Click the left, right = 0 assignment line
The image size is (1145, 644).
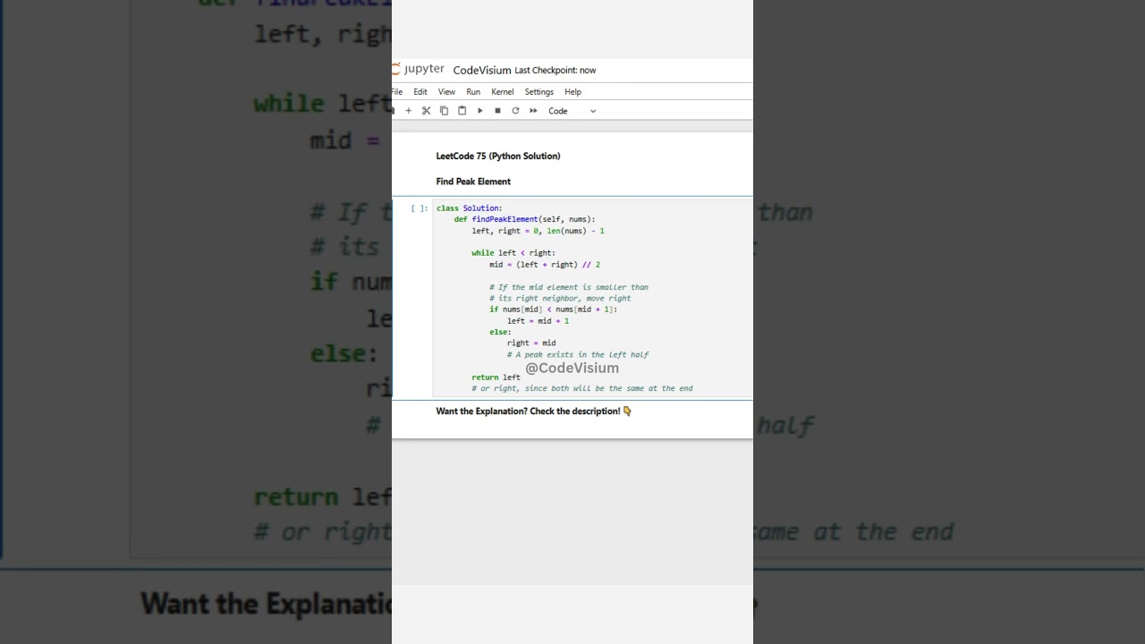pos(539,231)
